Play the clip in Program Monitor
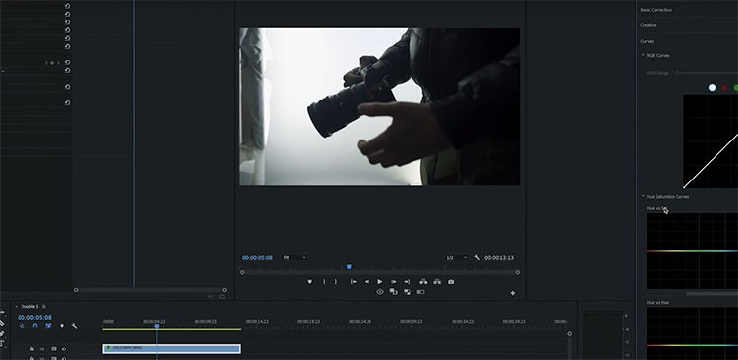Viewport: 738px width, 360px height. (380, 282)
